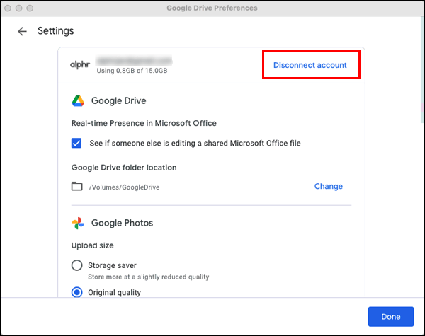Click the back arrow beside Settings
This screenshot has height=336, width=425.
click(22, 31)
